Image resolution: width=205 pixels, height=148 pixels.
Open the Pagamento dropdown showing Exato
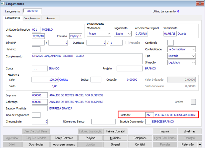coord(123,34)
